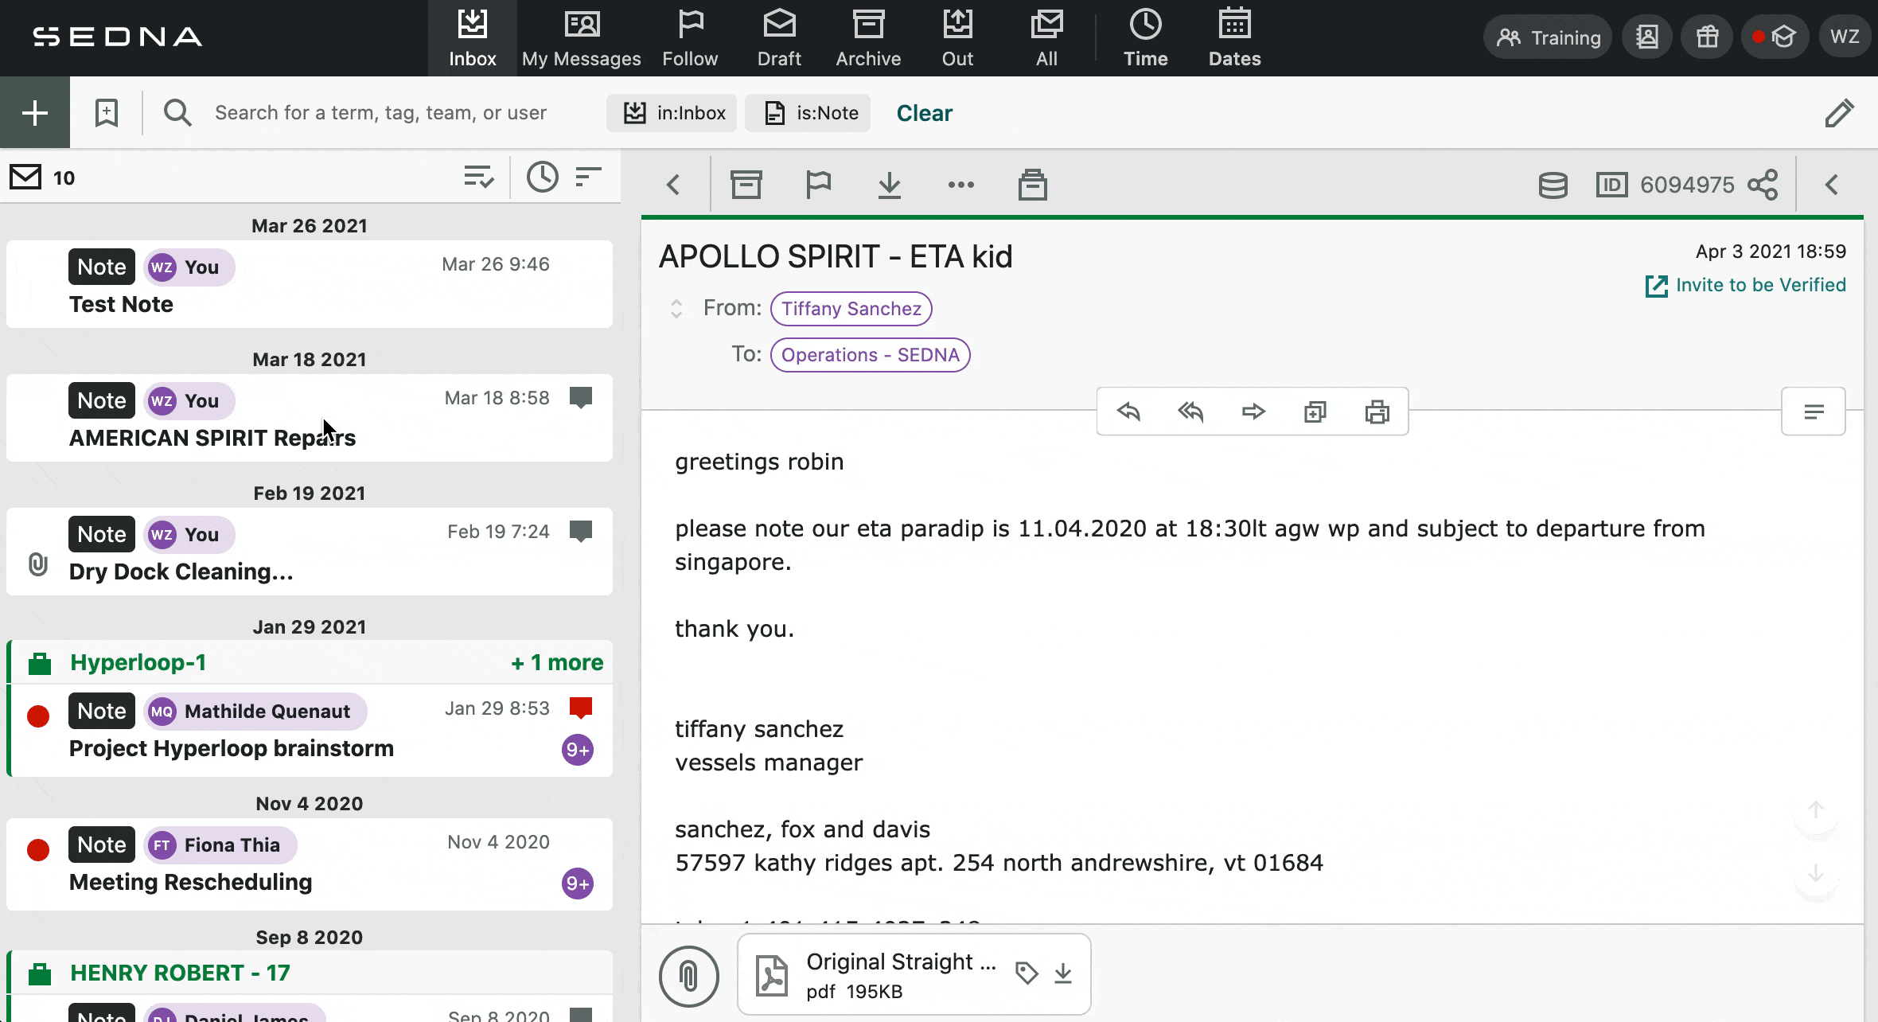This screenshot has height=1022, width=1878.
Task: Click the search magnifier icon
Action: click(177, 113)
